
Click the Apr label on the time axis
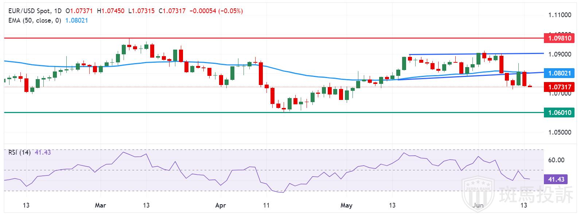221,205
